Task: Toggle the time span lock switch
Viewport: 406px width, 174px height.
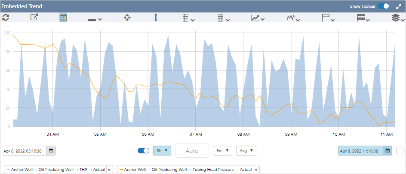Action: [143, 150]
